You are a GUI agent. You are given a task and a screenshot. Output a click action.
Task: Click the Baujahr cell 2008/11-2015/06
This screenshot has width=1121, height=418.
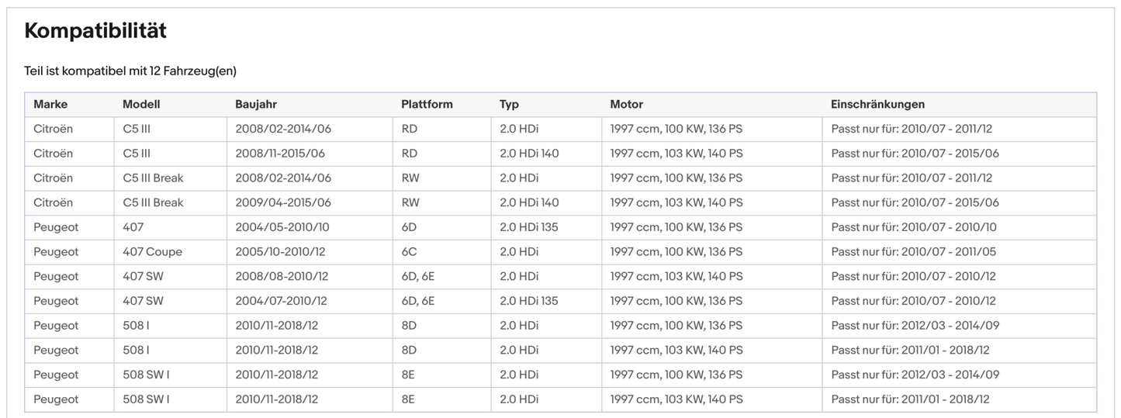pyautogui.click(x=280, y=154)
